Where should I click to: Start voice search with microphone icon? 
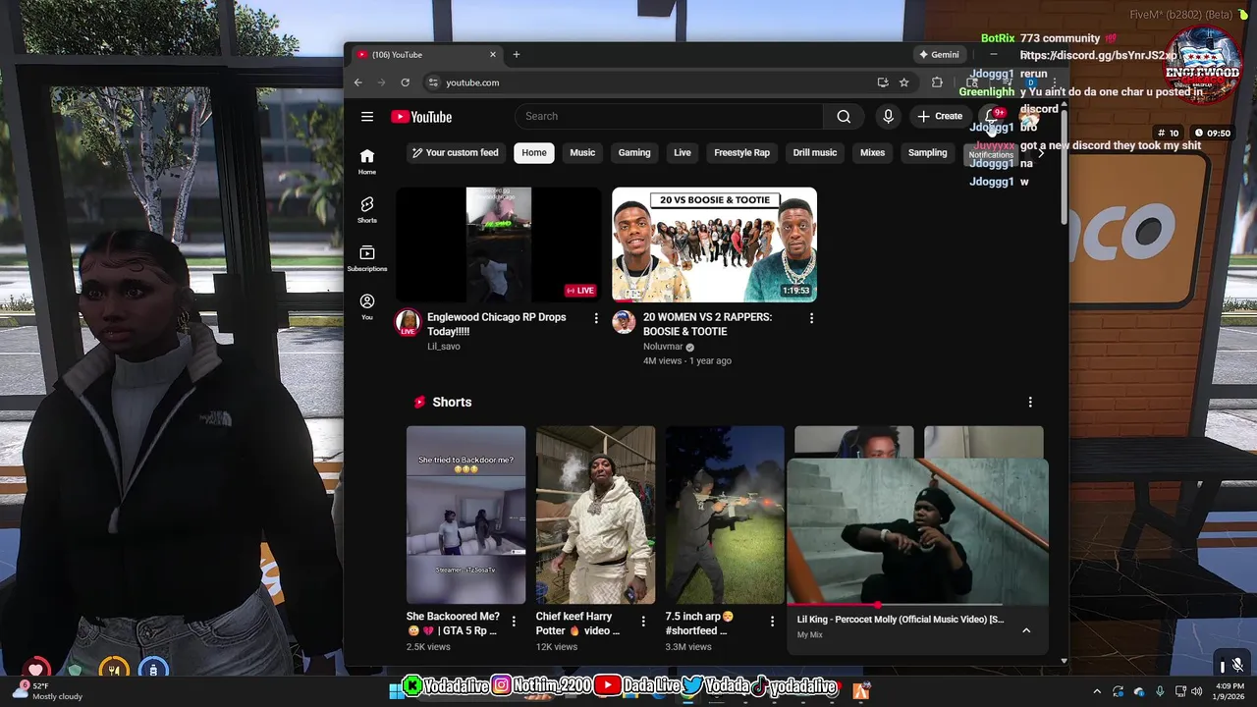(x=888, y=117)
